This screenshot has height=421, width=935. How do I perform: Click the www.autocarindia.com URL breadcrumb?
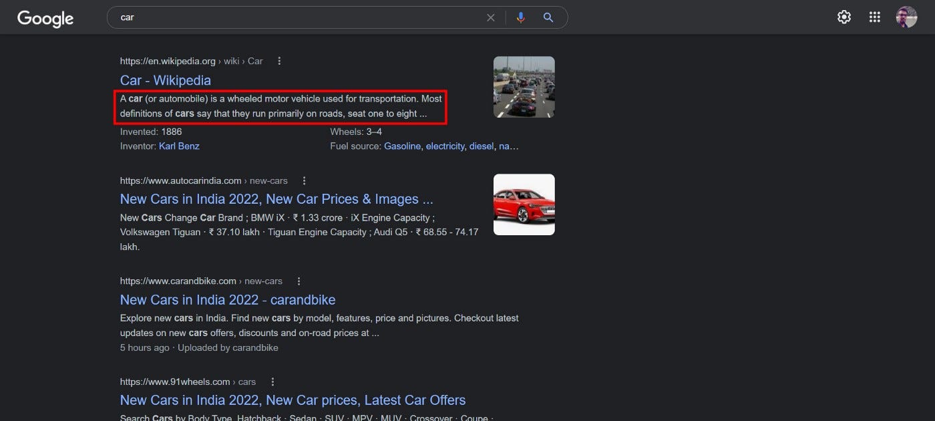[204, 180]
